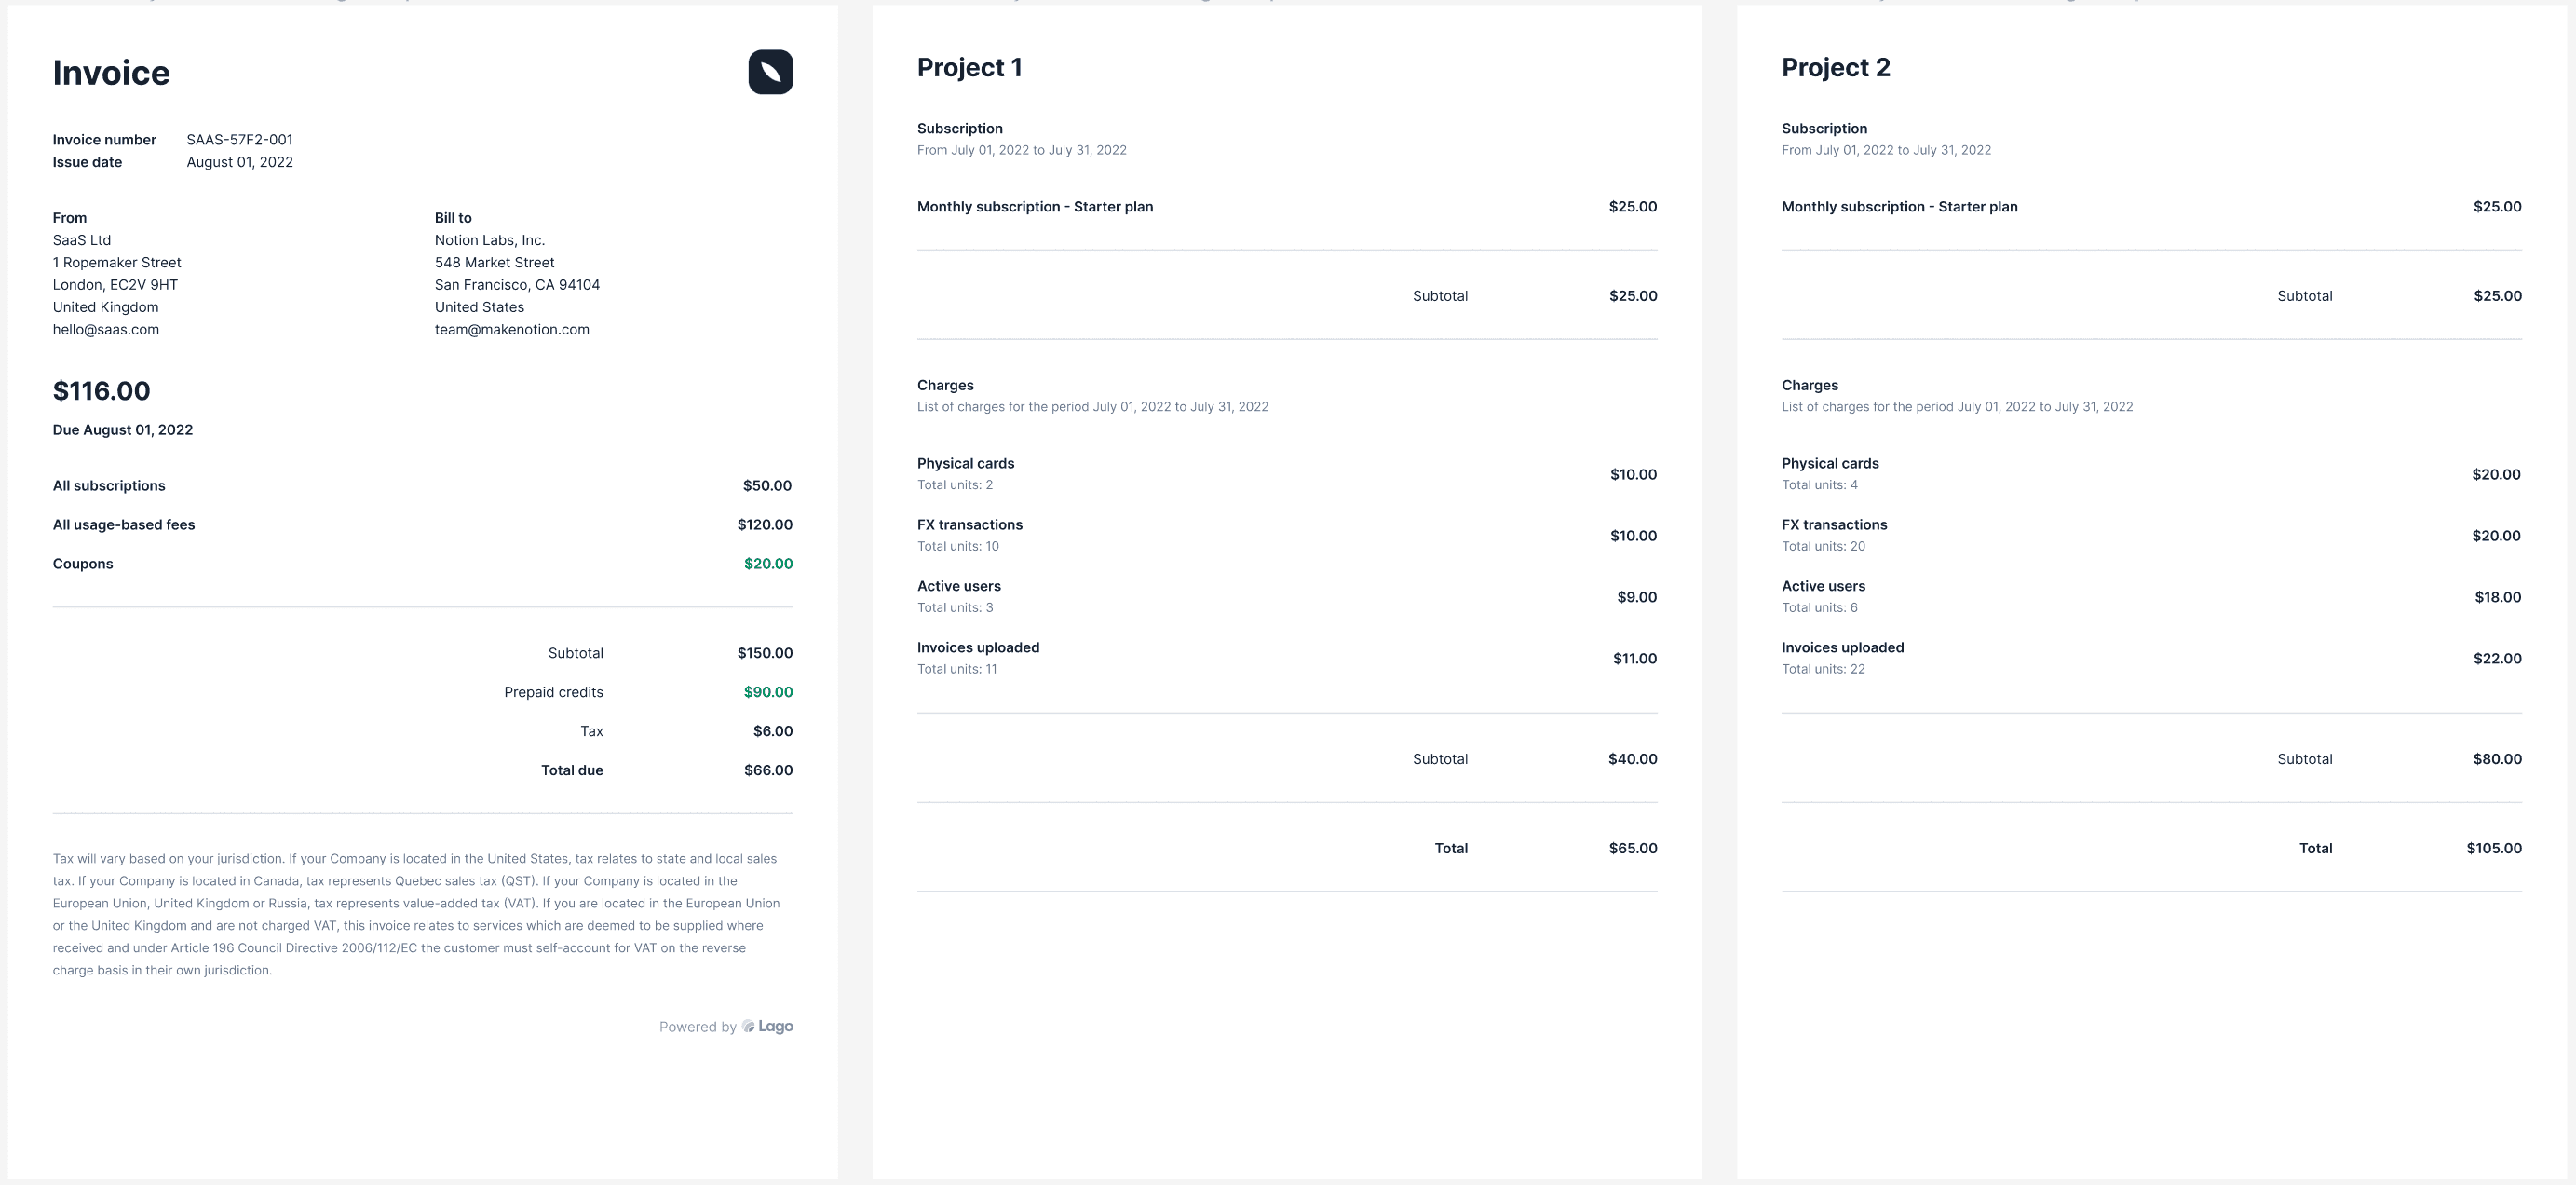Click the Project 2 heading

coord(1835,67)
